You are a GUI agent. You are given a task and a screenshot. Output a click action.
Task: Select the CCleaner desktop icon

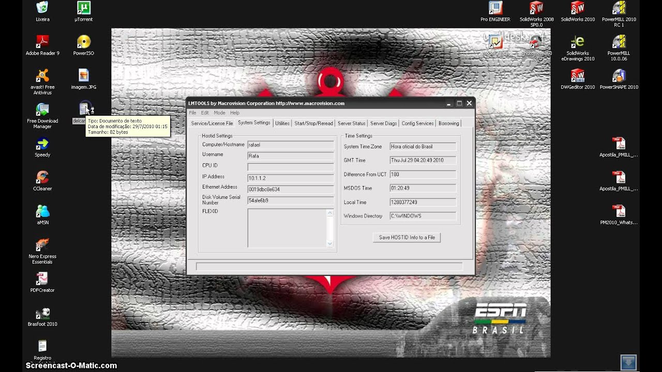42,177
